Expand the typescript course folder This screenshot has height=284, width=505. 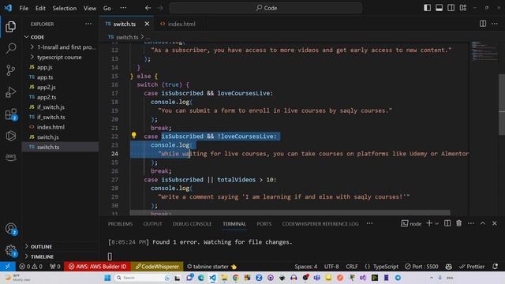[60, 57]
